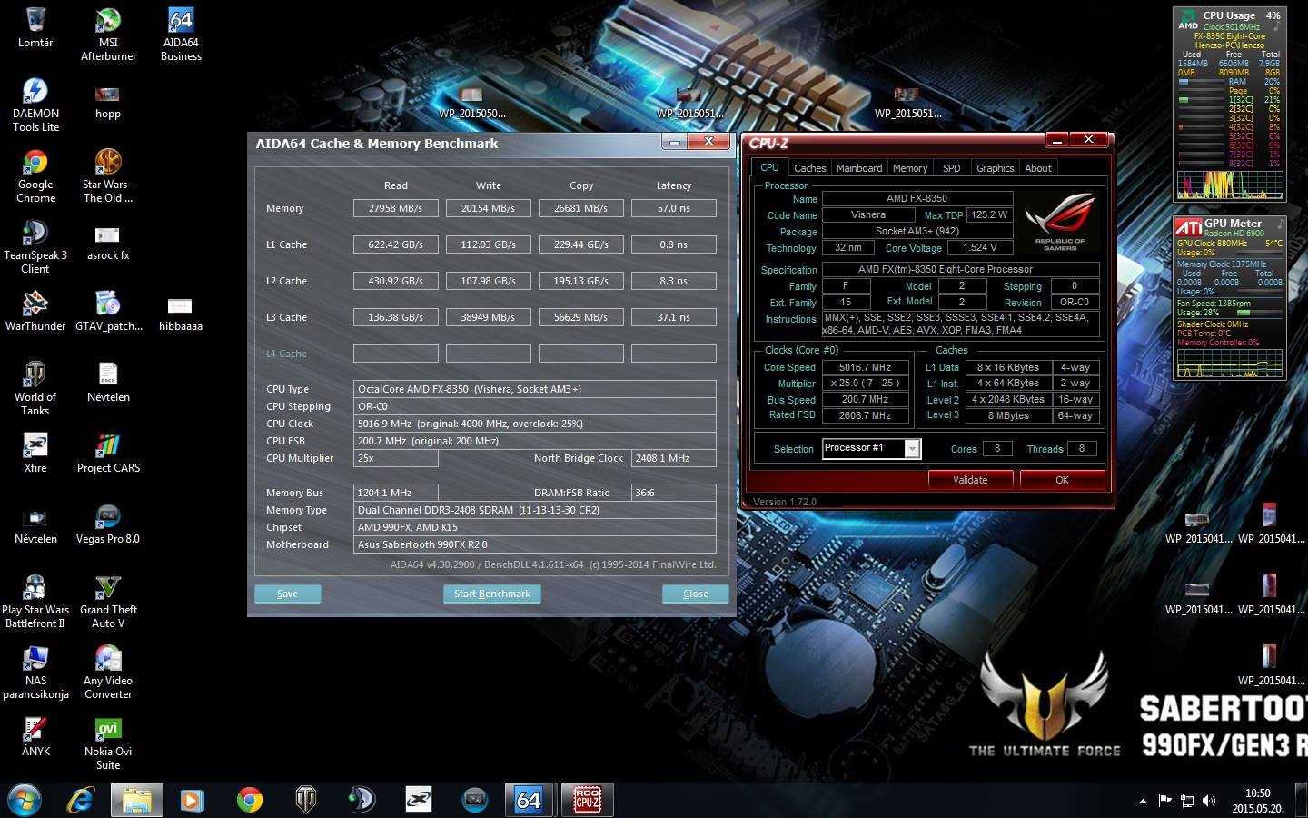Image resolution: width=1308 pixels, height=818 pixels.
Task: Open the Mainboard tab in CPU-Z
Action: click(859, 168)
